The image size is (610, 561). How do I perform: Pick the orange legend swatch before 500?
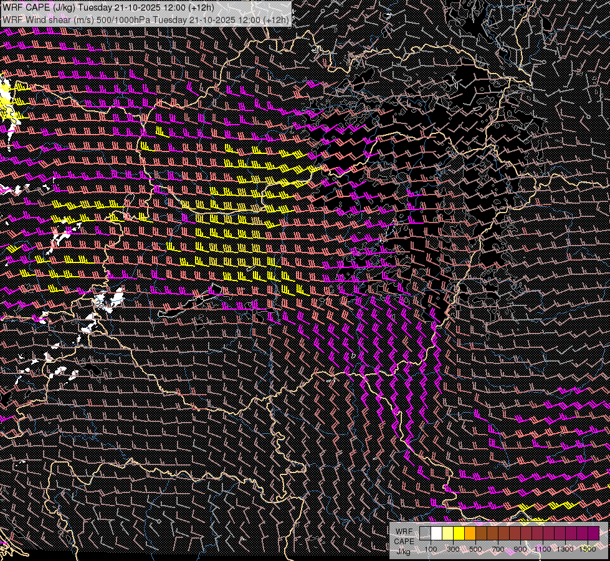[x=470, y=533]
